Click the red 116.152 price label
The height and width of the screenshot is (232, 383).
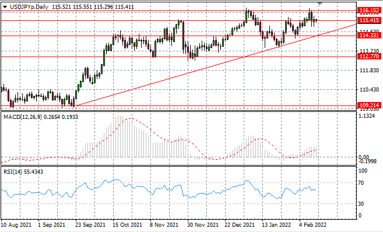click(369, 10)
